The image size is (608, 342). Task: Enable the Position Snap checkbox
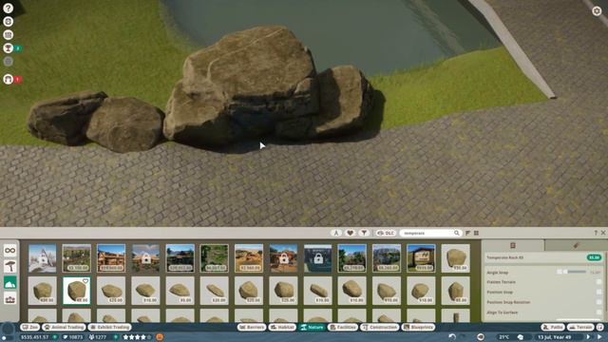coord(599,292)
